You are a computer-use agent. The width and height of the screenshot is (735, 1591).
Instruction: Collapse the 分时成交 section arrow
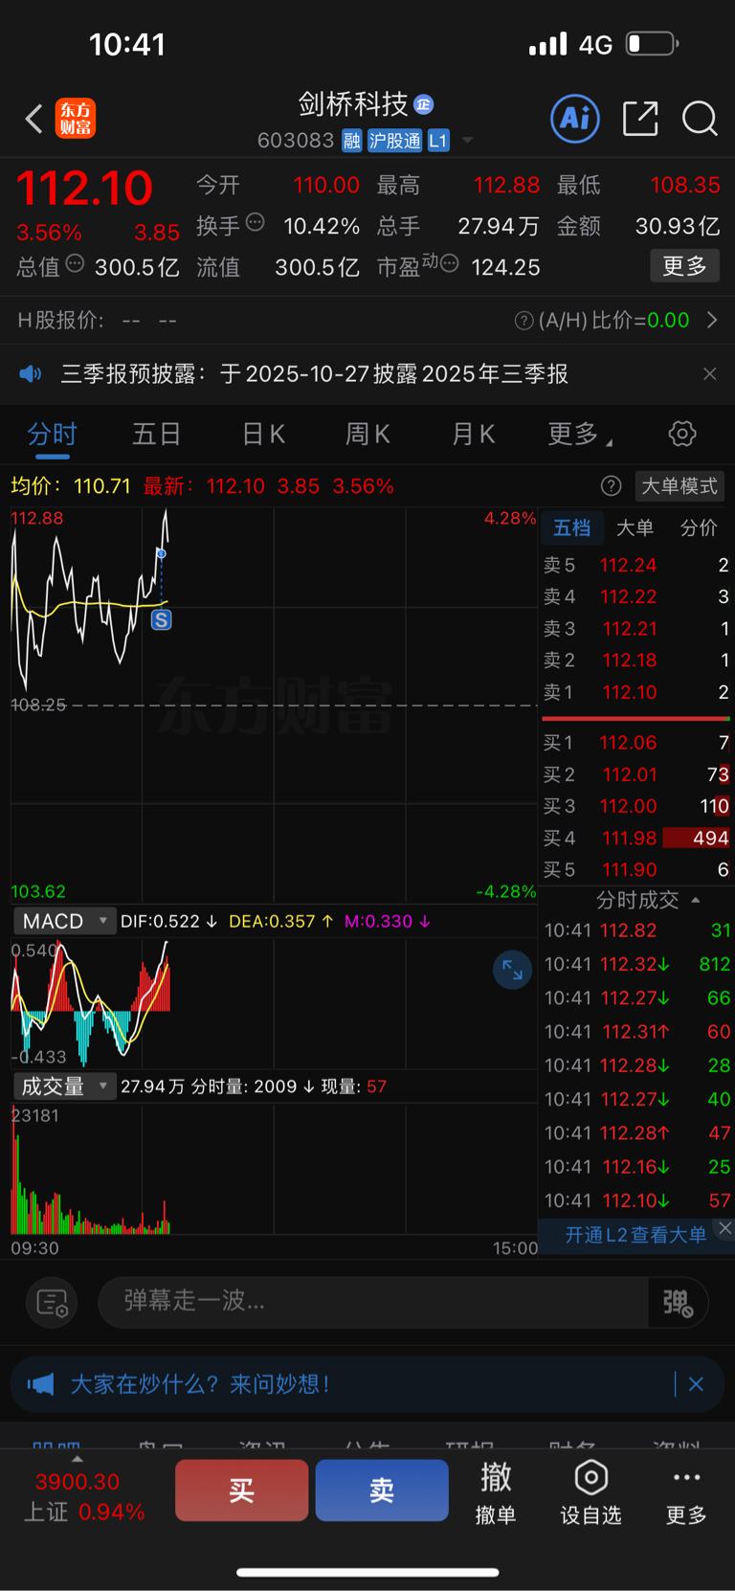[696, 901]
